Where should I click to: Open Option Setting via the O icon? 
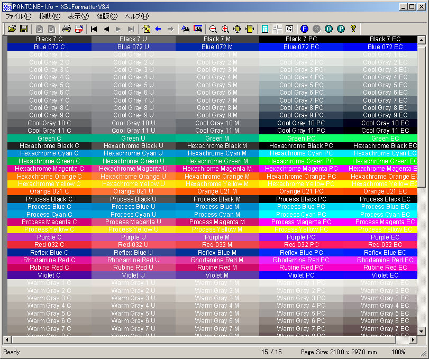tap(328, 29)
